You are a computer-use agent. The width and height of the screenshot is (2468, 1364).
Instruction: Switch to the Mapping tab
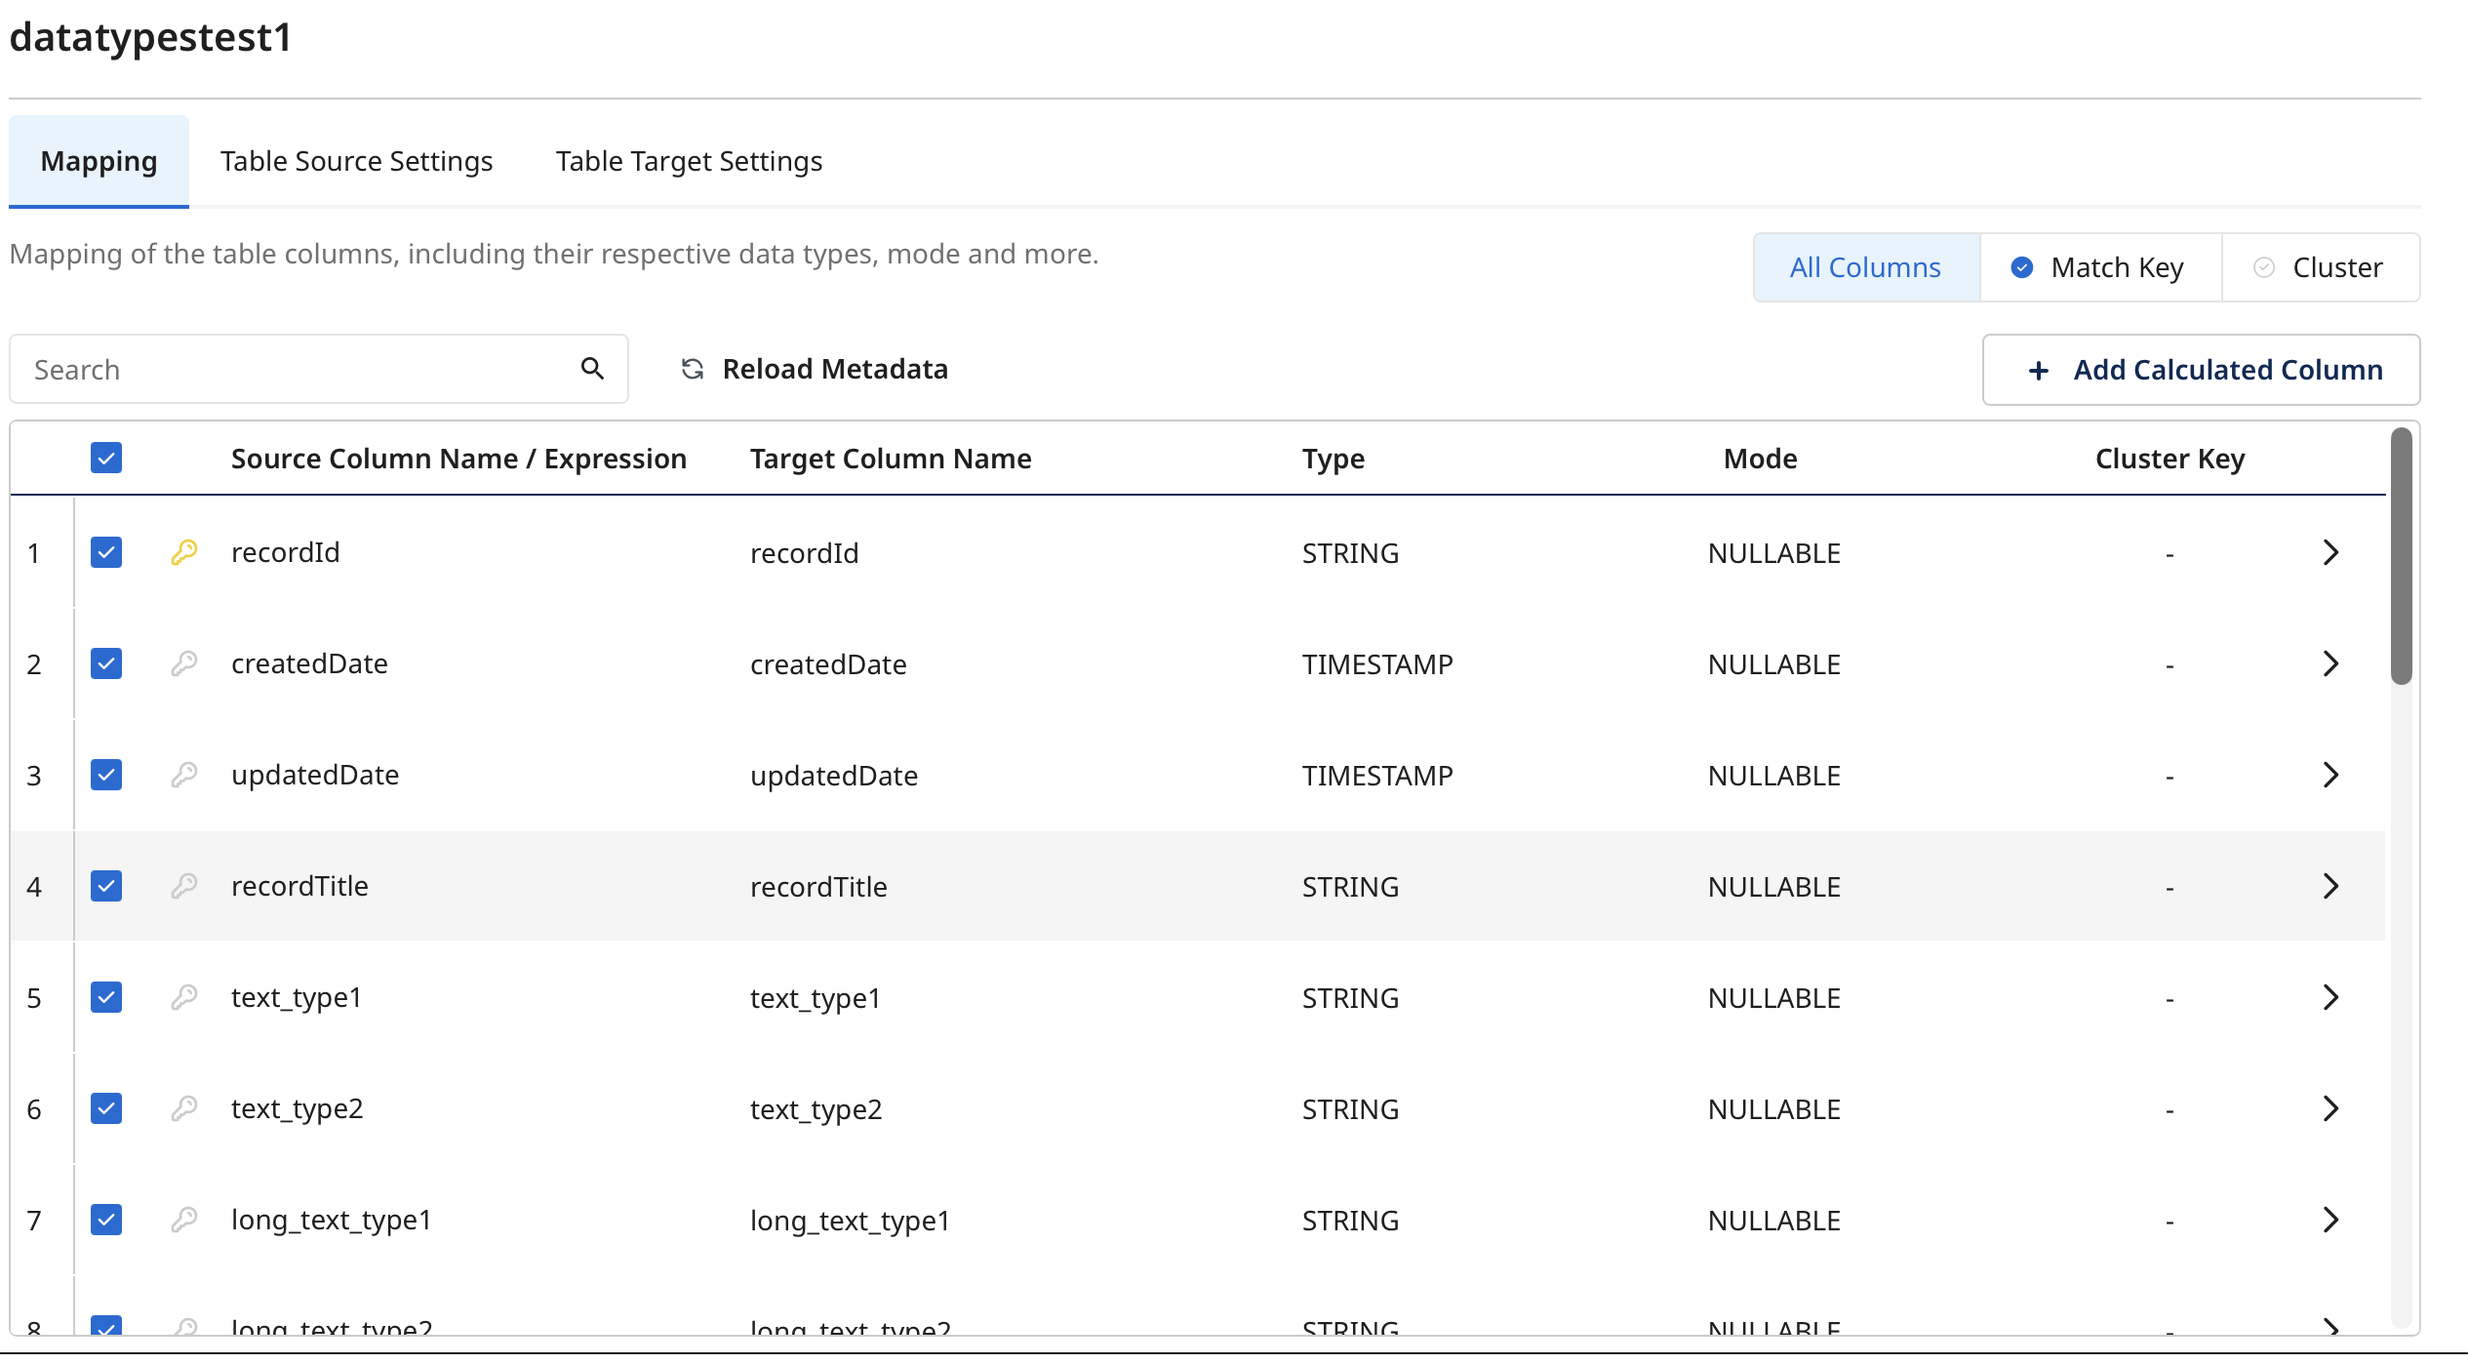click(99, 161)
